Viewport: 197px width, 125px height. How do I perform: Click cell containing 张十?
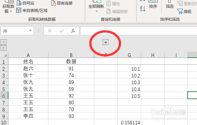[x=28, y=75]
